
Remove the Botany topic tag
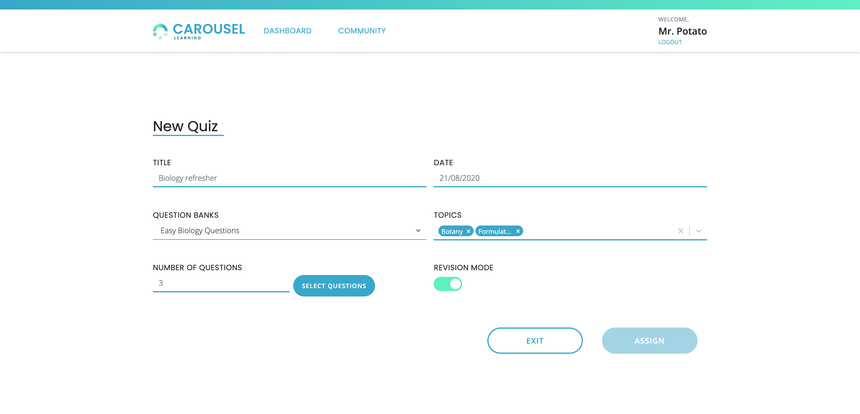click(469, 231)
